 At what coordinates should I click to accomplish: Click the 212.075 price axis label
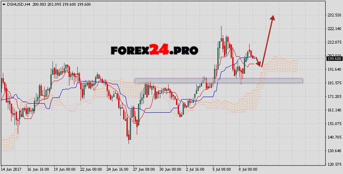click(333, 42)
